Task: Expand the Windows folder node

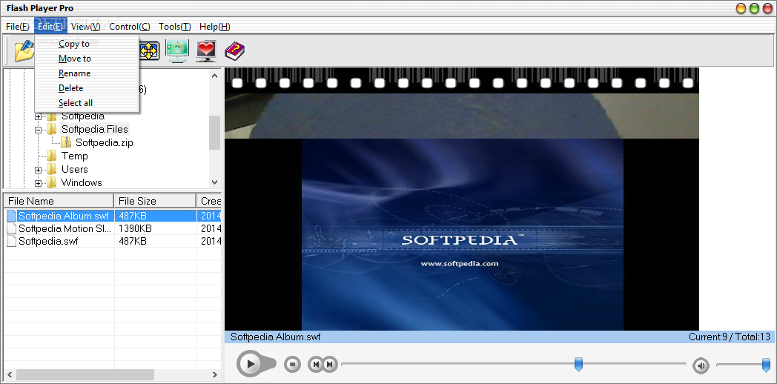Action: pos(38,183)
